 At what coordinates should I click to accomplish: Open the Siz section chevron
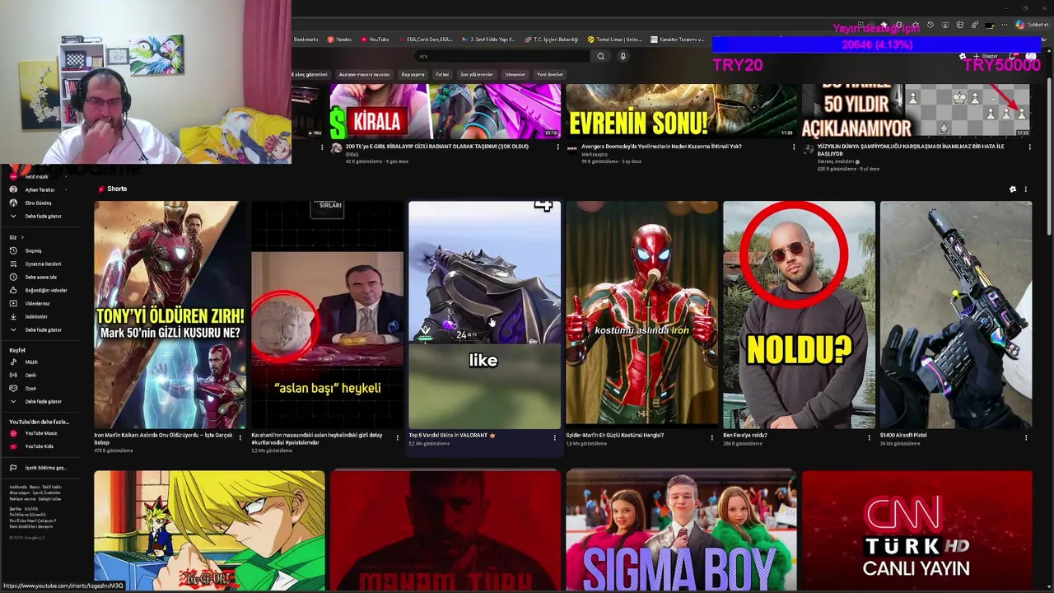22,237
